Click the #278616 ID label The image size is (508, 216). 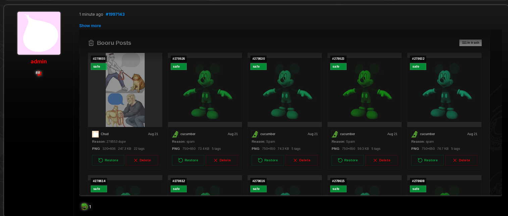point(258,181)
